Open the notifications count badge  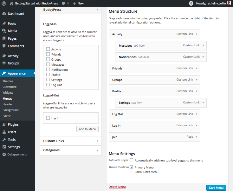191,3
